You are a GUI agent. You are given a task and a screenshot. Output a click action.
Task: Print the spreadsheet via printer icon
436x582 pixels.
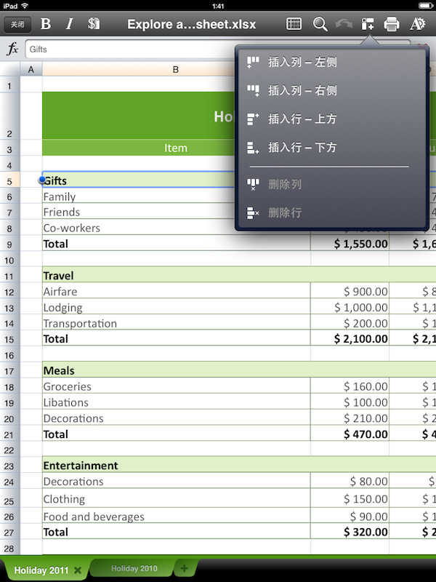tap(392, 24)
